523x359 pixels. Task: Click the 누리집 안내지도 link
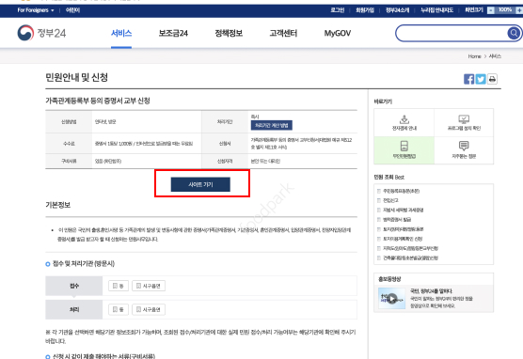click(436, 10)
